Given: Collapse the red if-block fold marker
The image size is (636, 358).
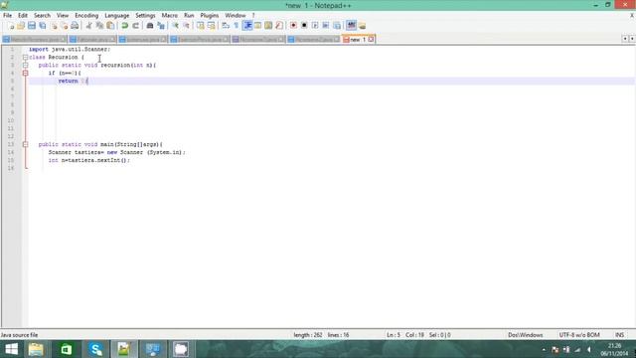Looking at the screenshot, I should pos(25,73).
